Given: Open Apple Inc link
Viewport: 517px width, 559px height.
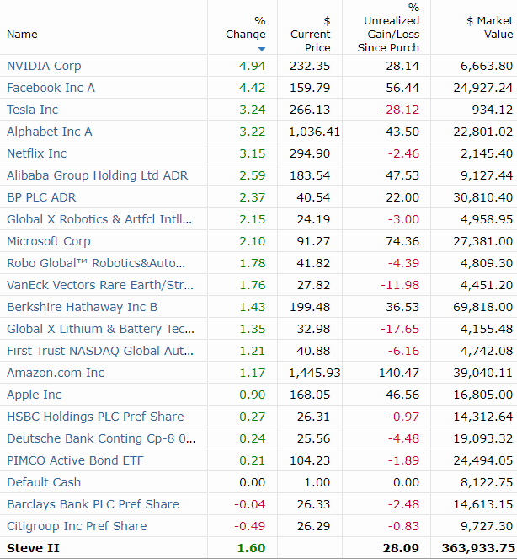Looking at the screenshot, I should click(35, 395).
